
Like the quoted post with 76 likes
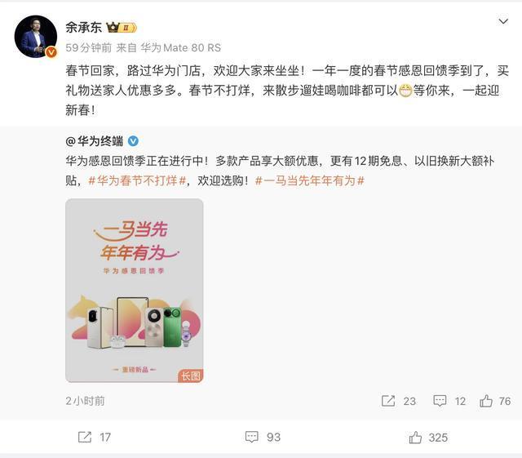[486, 401]
